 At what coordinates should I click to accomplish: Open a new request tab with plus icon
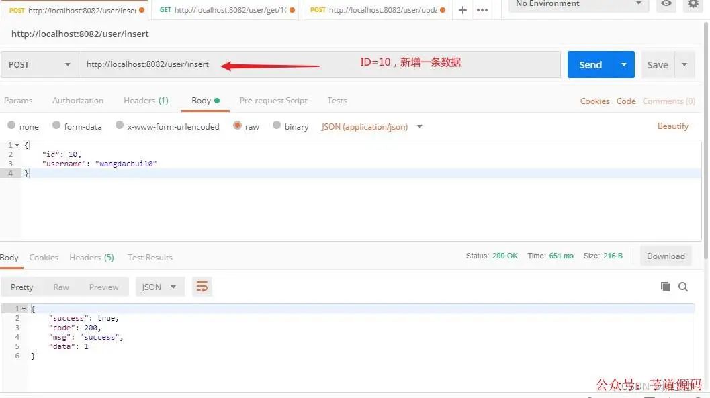462,10
